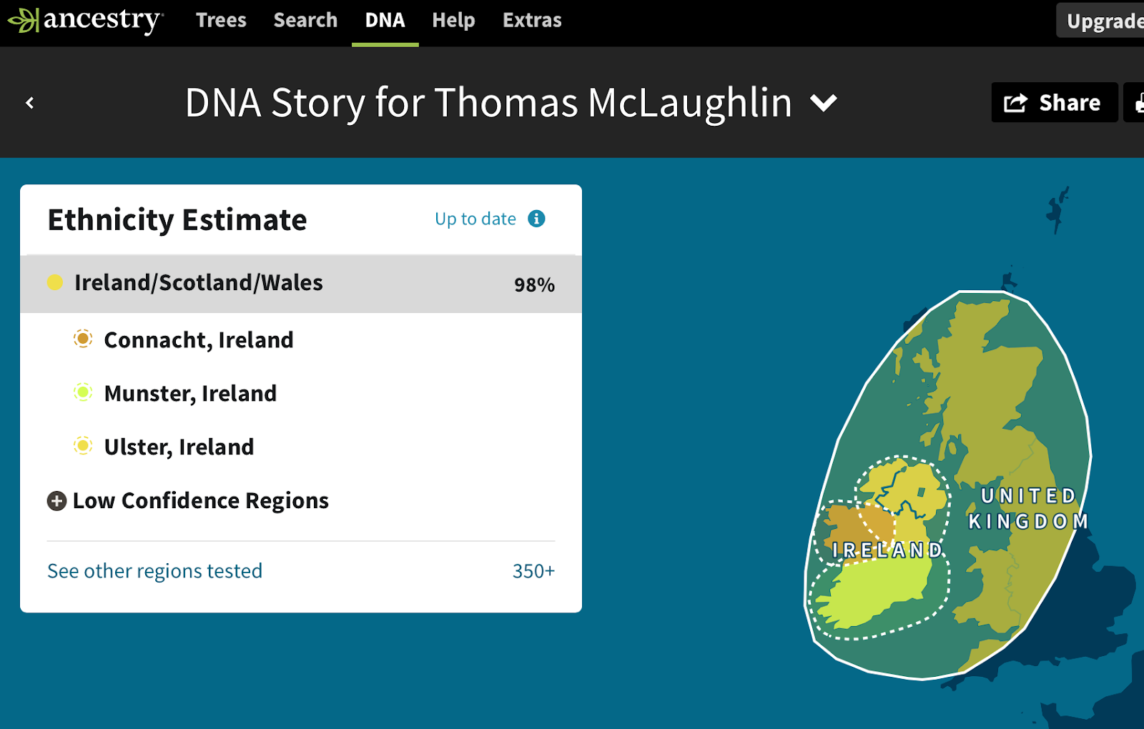Open the Help menu
The height and width of the screenshot is (729, 1144).
click(x=453, y=20)
